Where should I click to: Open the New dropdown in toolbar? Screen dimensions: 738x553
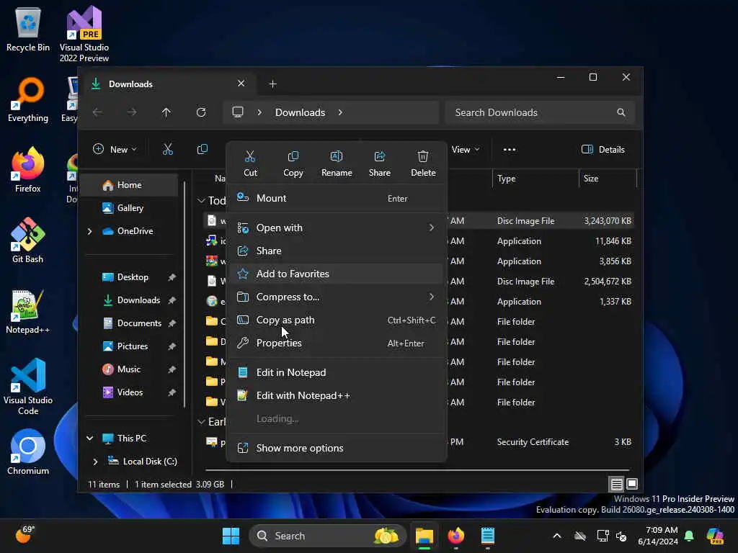[x=115, y=150]
